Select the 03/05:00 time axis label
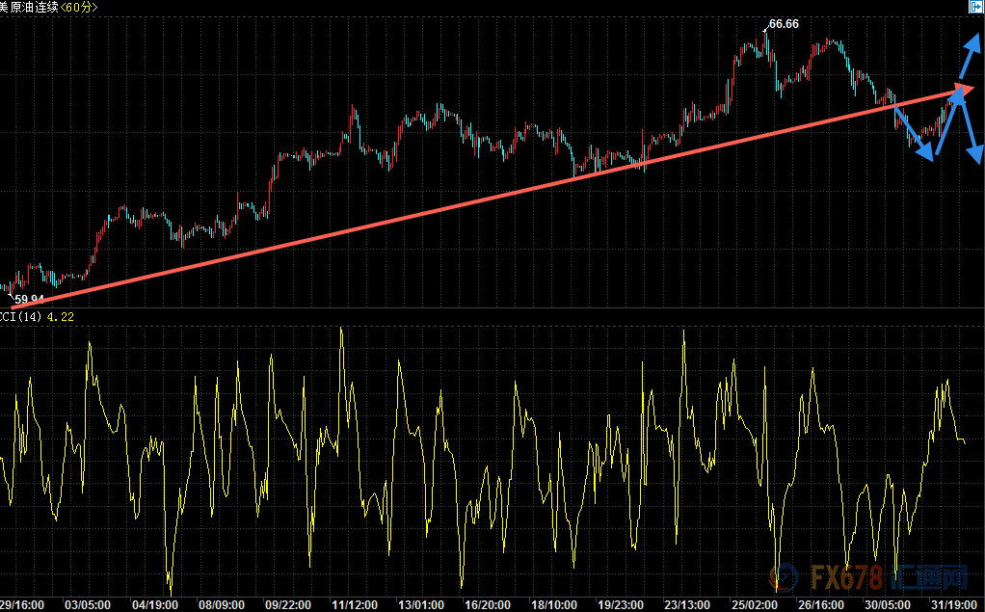The height and width of the screenshot is (612, 985). click(x=88, y=604)
